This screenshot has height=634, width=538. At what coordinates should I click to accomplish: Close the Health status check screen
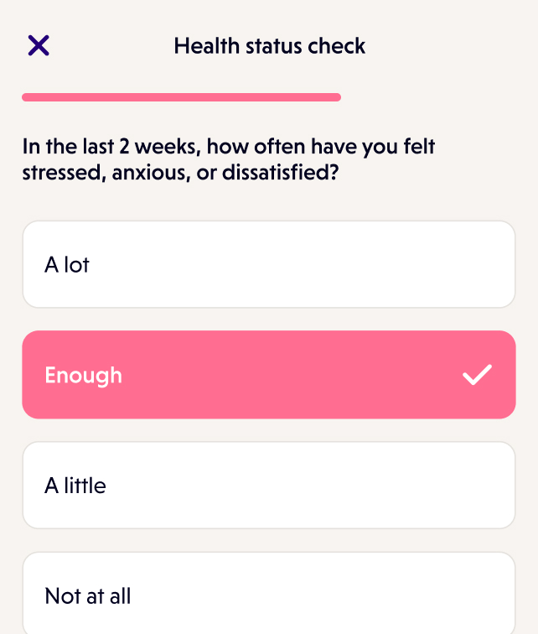pos(39,45)
